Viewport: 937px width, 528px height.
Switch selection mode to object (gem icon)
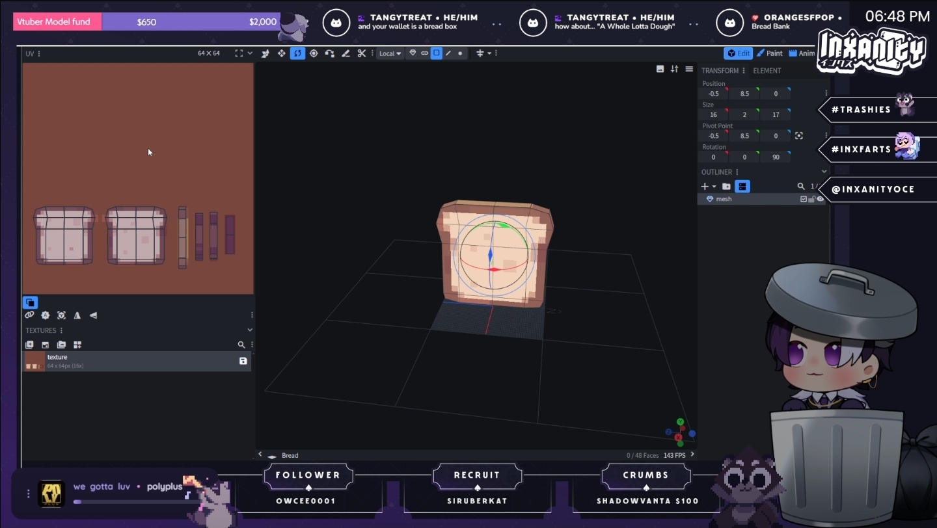tap(413, 53)
